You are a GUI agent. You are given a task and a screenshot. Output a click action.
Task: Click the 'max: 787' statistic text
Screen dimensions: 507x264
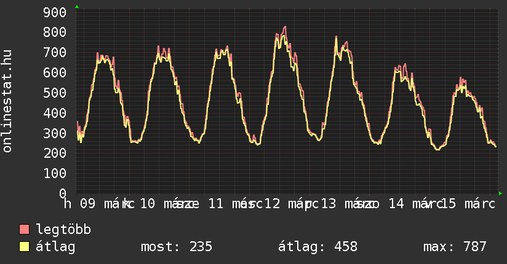pyautogui.click(x=455, y=247)
